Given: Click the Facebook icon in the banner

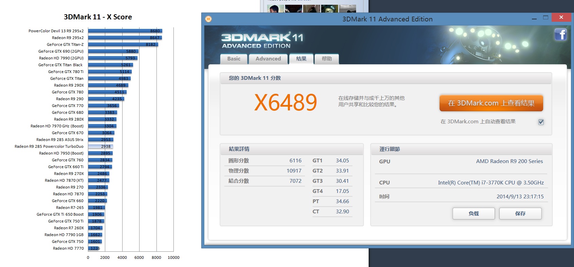Looking at the screenshot, I should [x=560, y=35].
